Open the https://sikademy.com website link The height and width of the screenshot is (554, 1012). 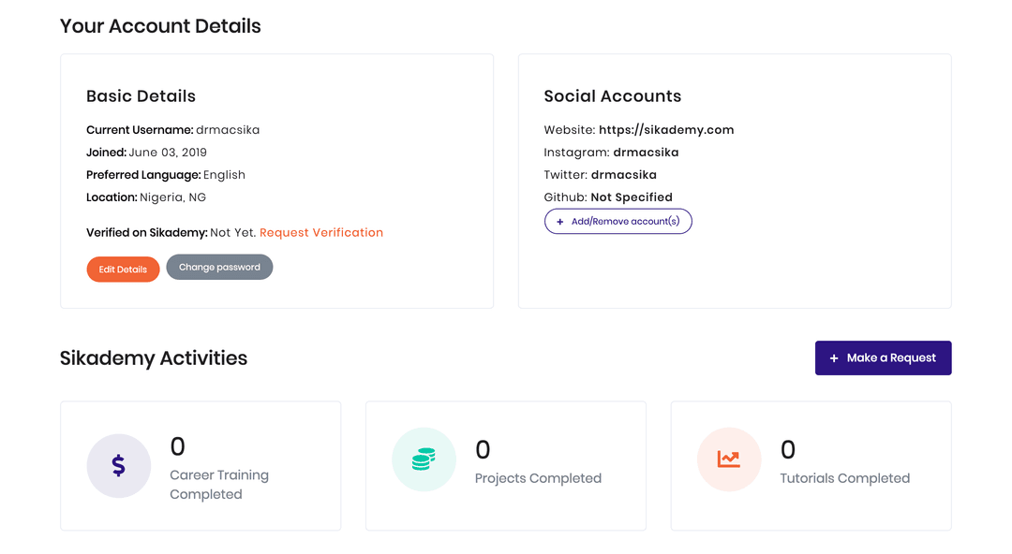[x=666, y=130]
